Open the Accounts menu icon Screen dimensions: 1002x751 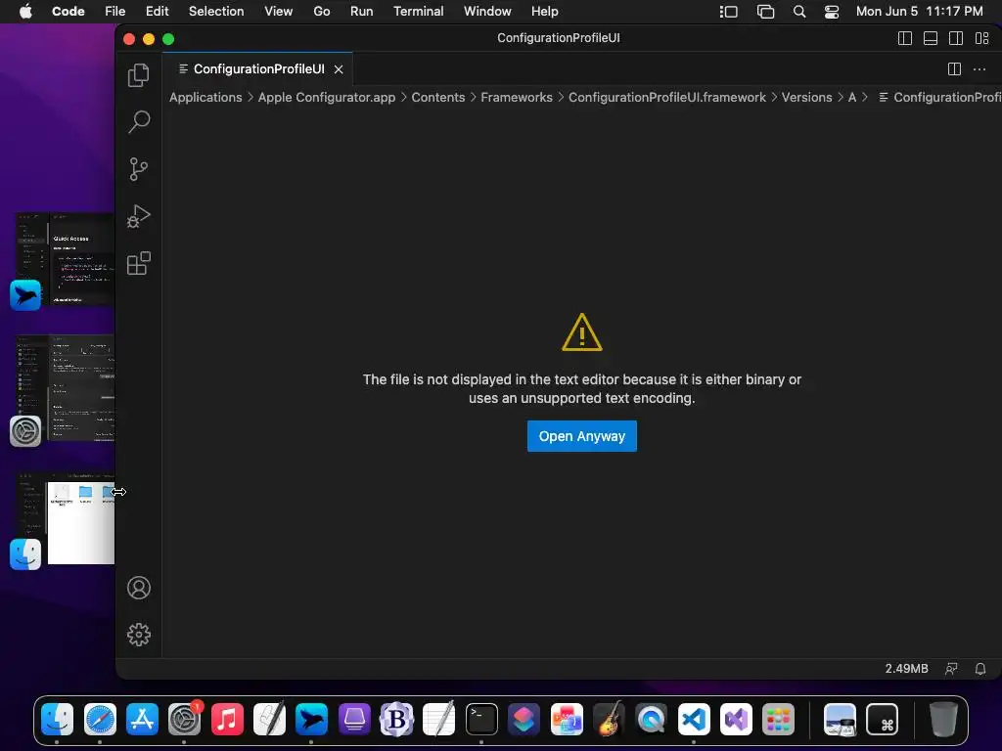(x=139, y=588)
